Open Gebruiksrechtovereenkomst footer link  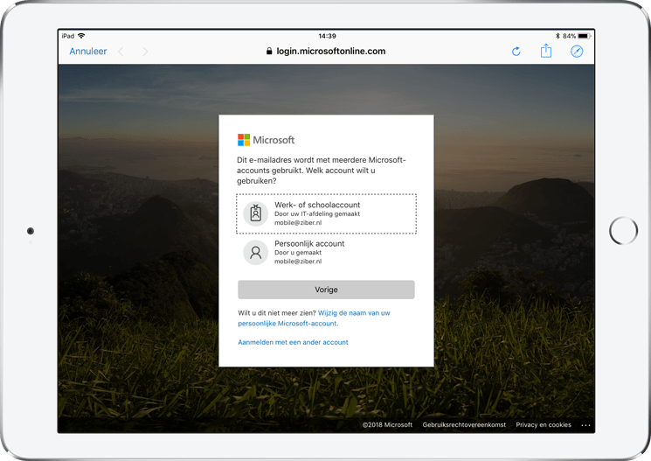coord(464,425)
